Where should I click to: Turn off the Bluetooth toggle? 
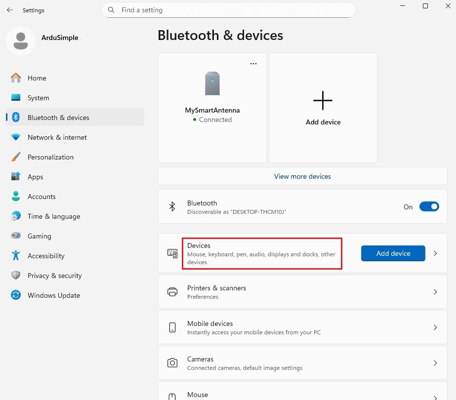tap(429, 207)
